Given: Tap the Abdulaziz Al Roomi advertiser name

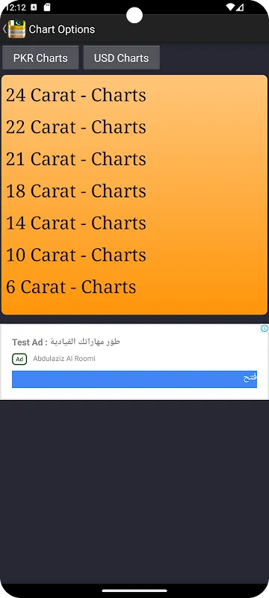Looking at the screenshot, I should (x=64, y=359).
